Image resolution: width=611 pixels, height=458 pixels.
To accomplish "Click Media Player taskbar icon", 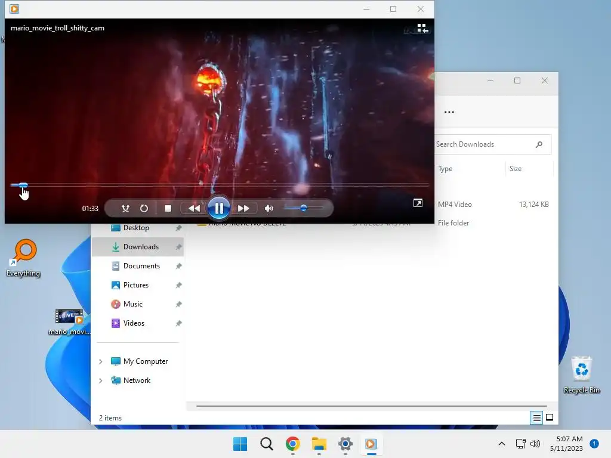I will (371, 444).
